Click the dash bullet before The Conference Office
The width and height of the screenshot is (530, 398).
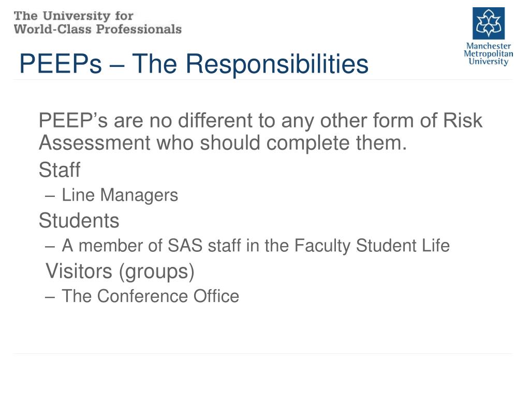coord(50,297)
